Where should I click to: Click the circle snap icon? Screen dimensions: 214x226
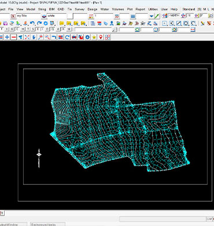tap(186, 23)
